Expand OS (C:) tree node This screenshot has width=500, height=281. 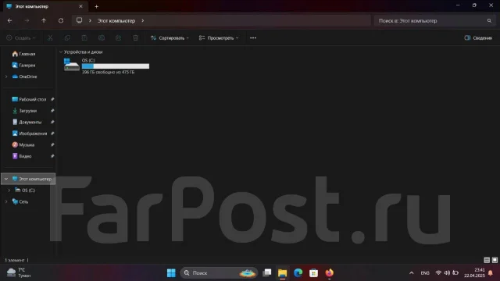[9, 190]
